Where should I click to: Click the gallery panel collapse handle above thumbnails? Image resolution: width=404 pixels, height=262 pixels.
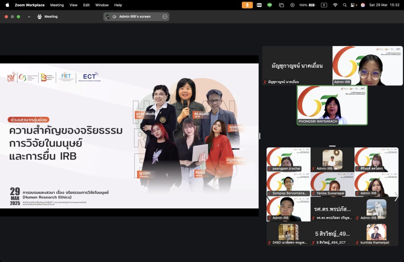[332, 146]
